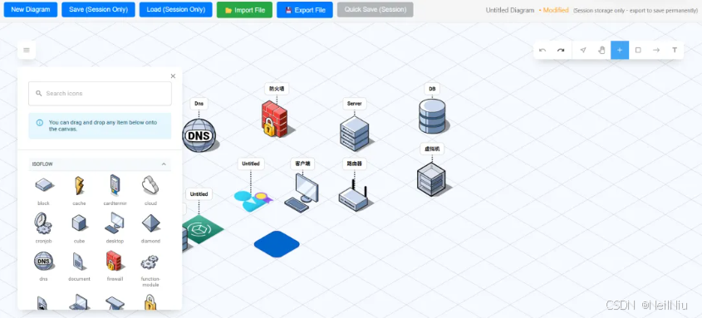Select the virtual machine node below DB
702x318 pixels.
click(x=432, y=179)
